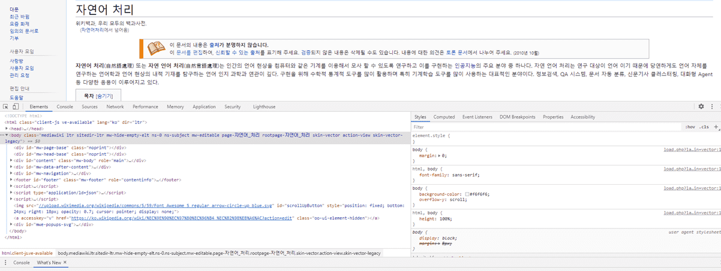The width and height of the screenshot is (721, 271).
Task: Open the Memory tab
Action: click(176, 106)
